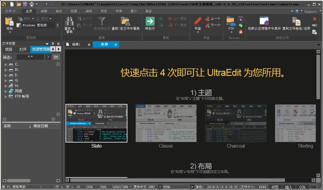Apply the filter with the > arrow button
This screenshot has width=323, height=190.
coord(48,57)
